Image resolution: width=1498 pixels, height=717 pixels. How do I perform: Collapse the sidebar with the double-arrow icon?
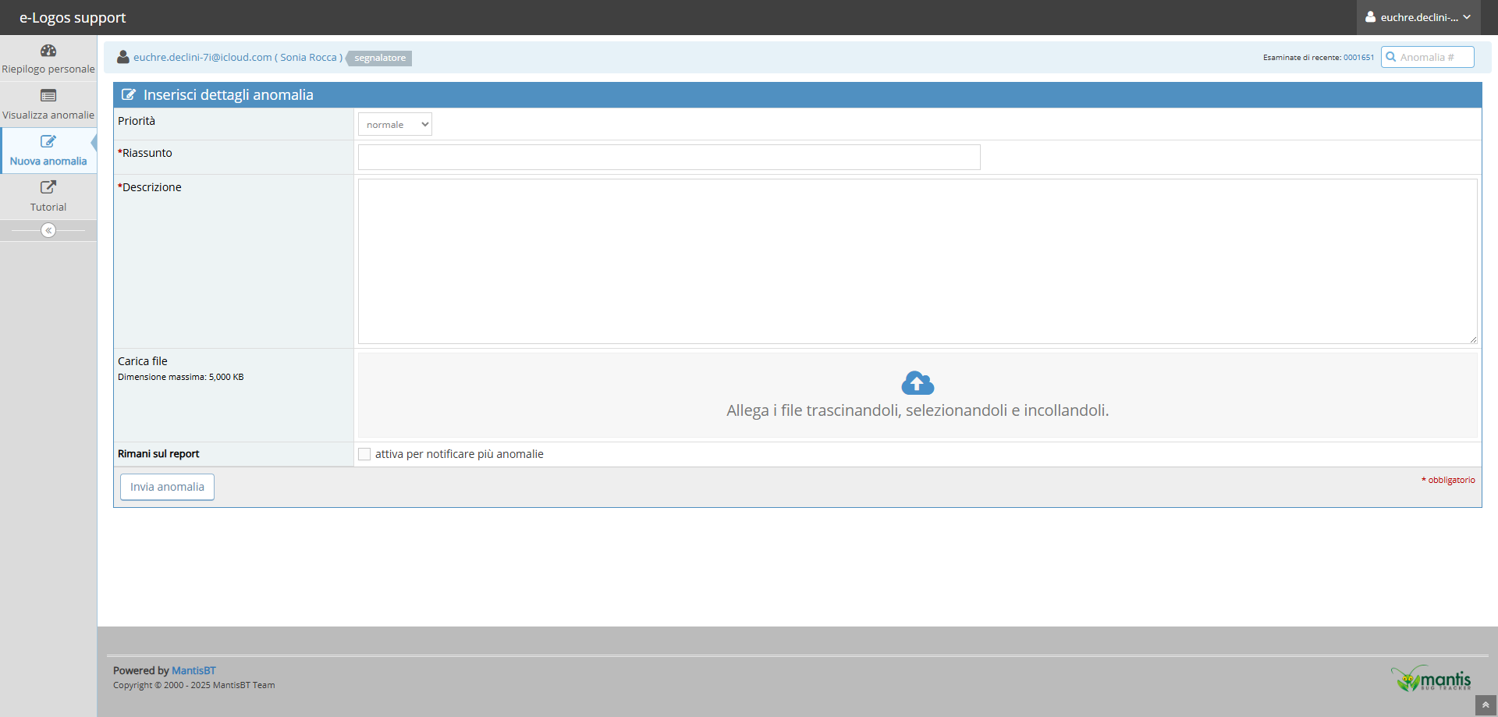click(48, 230)
